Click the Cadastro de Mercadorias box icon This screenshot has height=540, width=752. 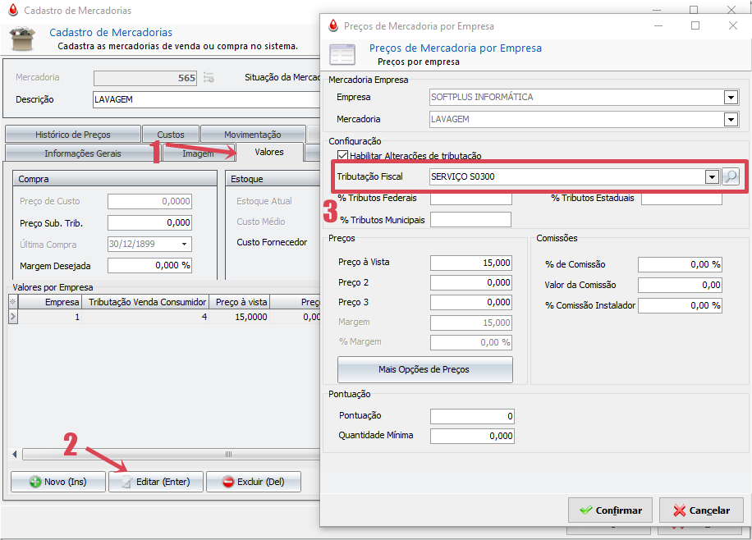point(23,39)
